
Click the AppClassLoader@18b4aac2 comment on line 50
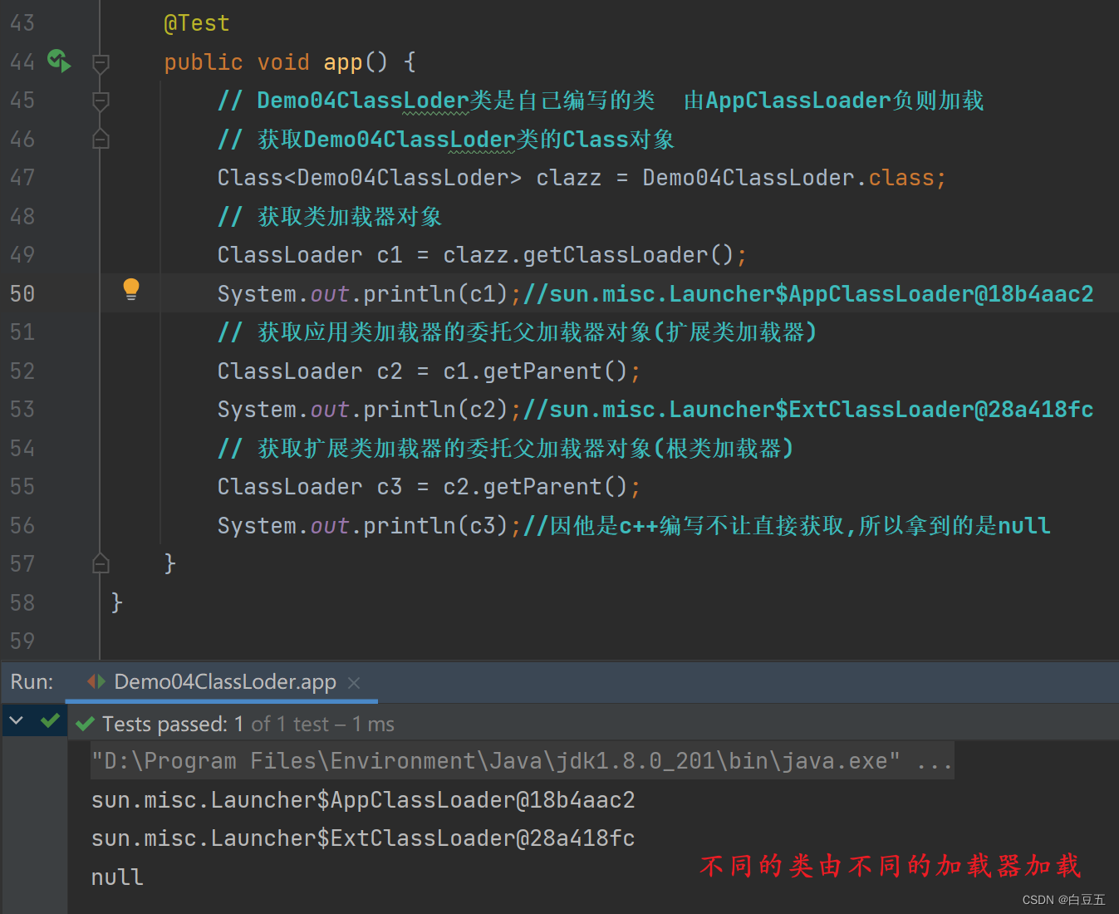[808, 294]
